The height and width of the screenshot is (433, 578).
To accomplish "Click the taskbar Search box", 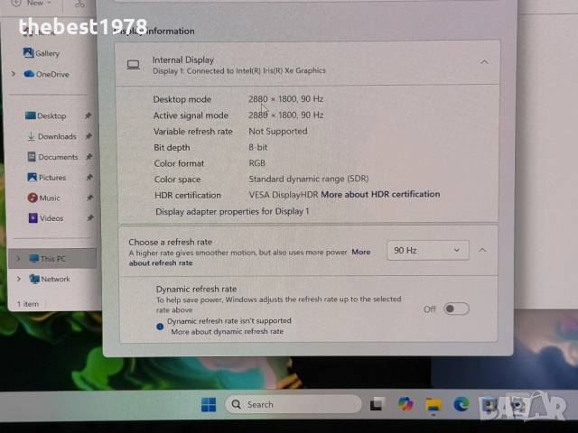I will (293, 404).
